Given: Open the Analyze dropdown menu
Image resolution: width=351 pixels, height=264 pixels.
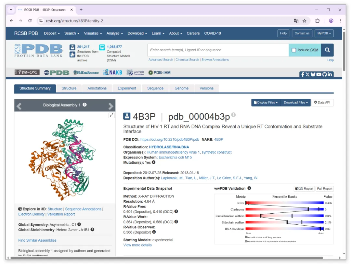Looking at the screenshot, I should (x=115, y=33).
